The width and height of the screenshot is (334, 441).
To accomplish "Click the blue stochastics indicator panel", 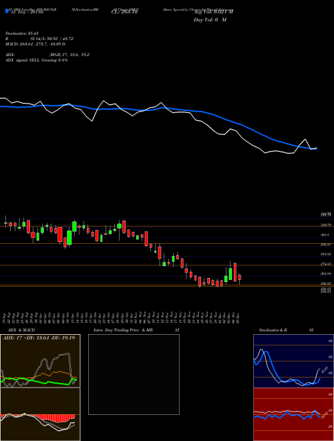I will click(x=293, y=361).
